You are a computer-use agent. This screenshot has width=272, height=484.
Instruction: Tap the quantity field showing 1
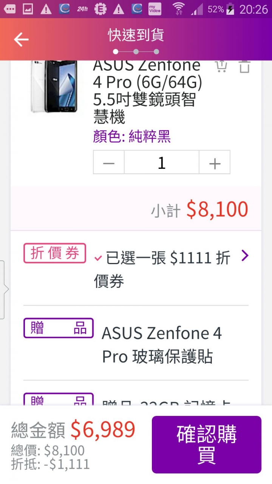162,162
